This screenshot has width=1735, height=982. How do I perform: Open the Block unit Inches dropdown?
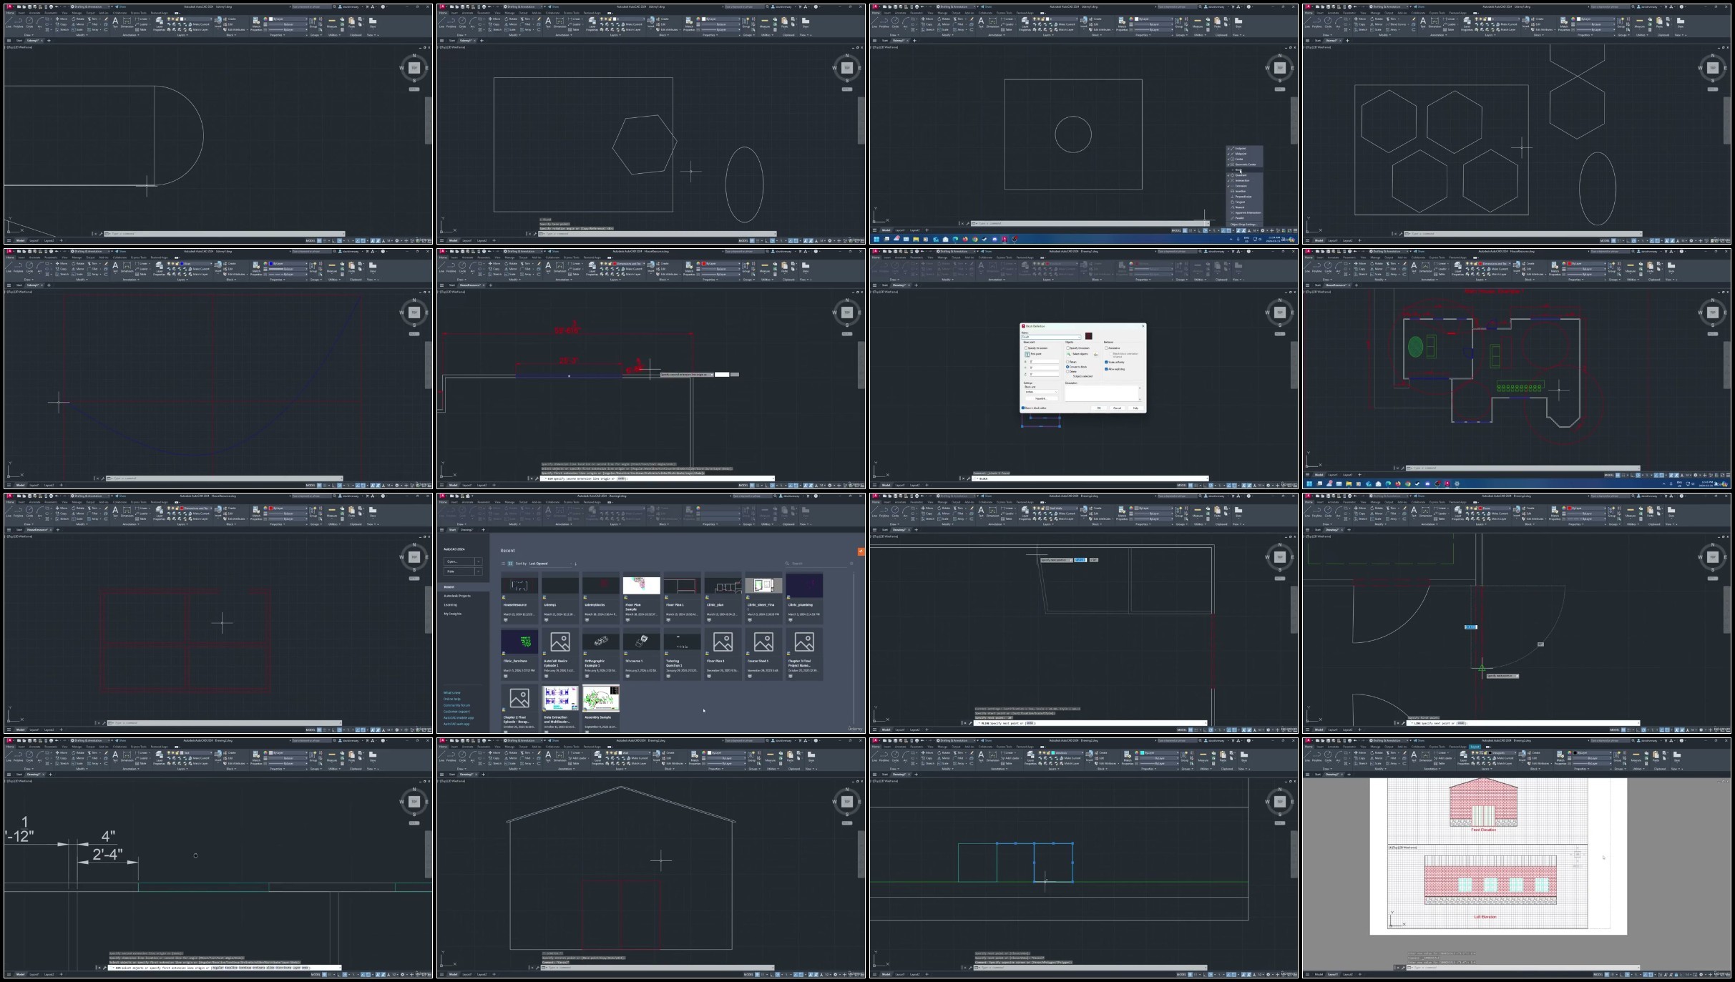click(x=1041, y=392)
